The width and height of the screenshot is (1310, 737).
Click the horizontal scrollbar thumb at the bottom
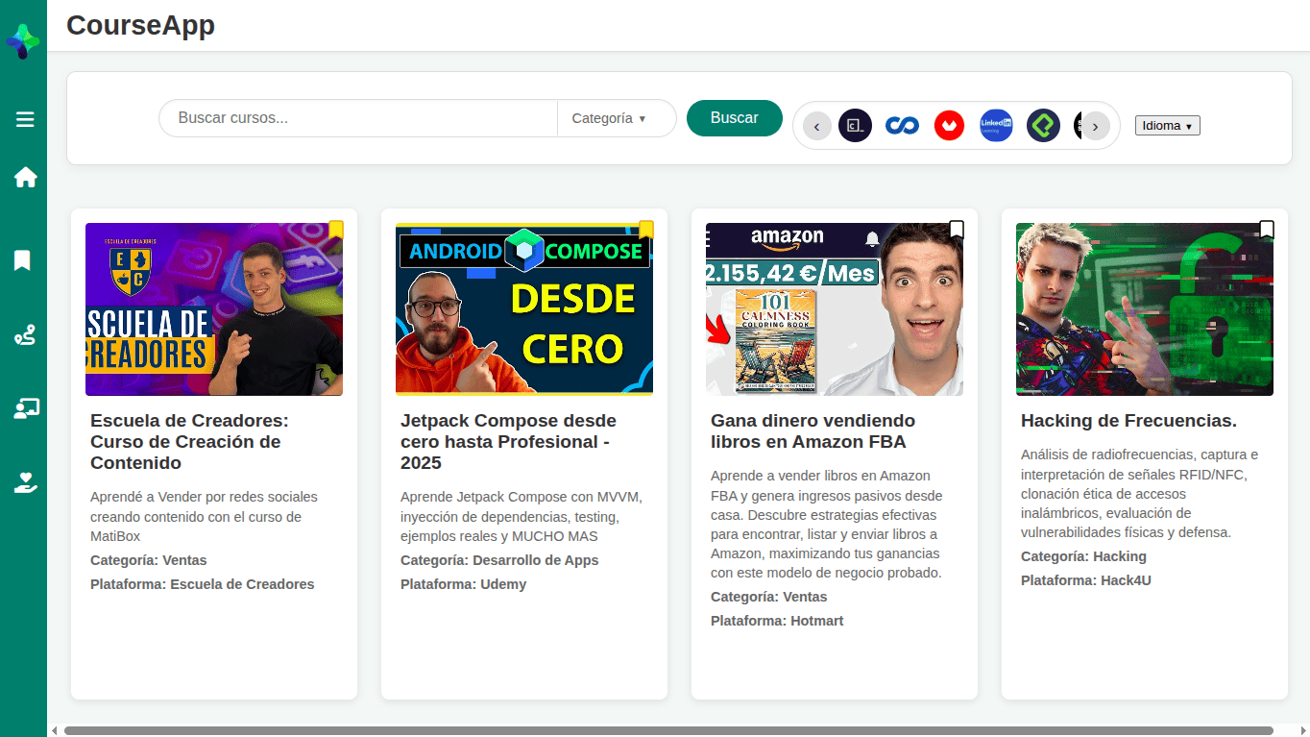[668, 731]
